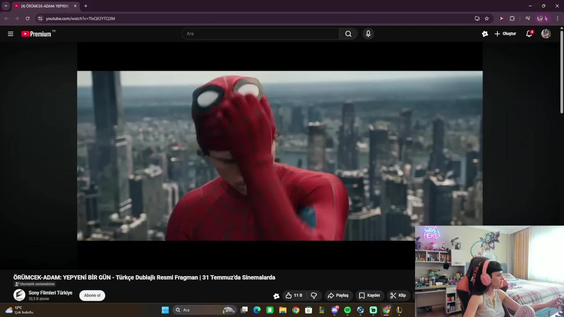Click the video title text
The width and height of the screenshot is (564, 317).
click(x=144, y=277)
